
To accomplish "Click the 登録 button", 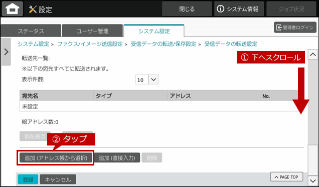I will pyautogui.click(x=28, y=179).
